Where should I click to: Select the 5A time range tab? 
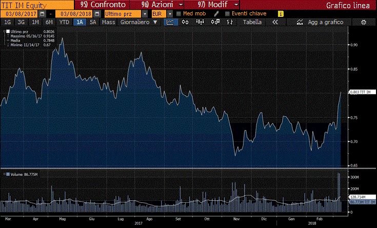click(x=93, y=22)
